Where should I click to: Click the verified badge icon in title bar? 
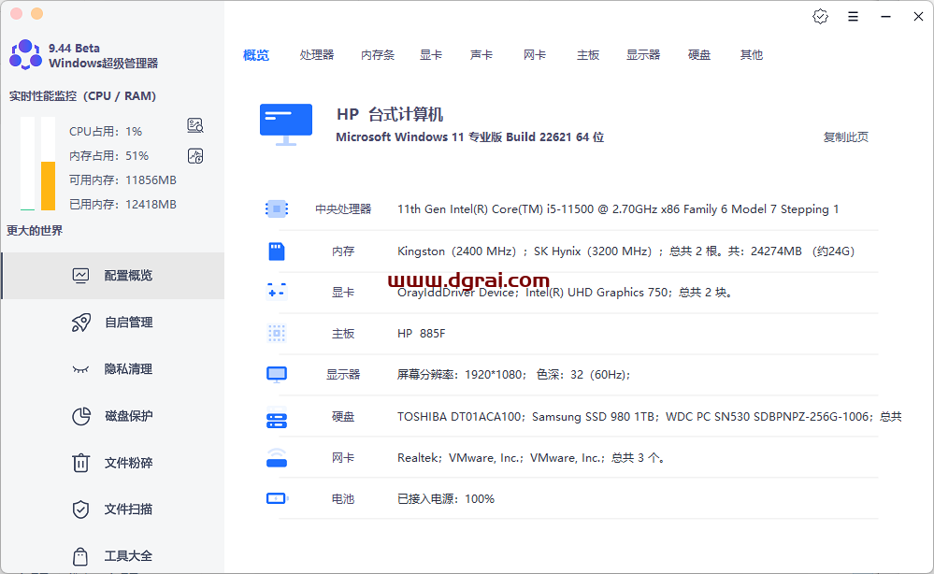[x=820, y=17]
